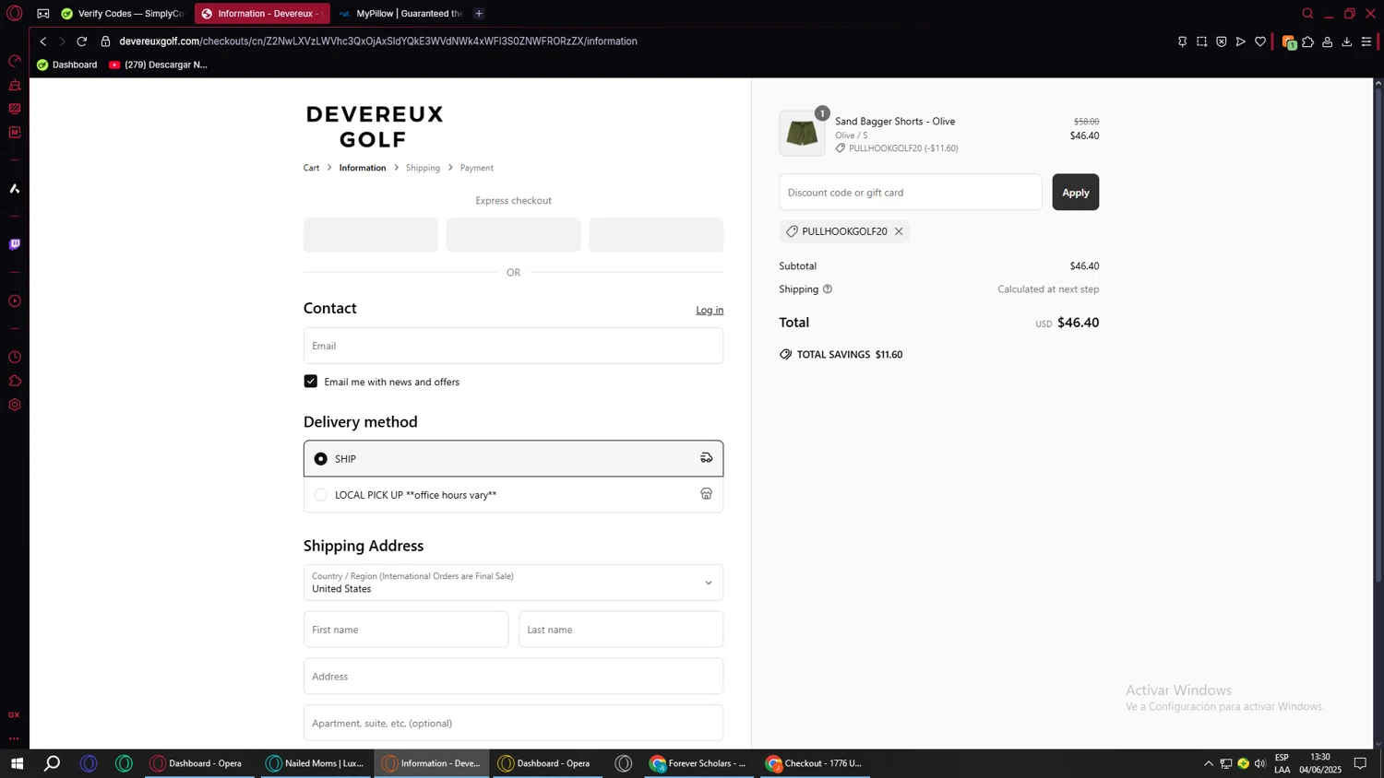Click the Devereux Golf logo
This screenshot has height=778, width=1384.
375,126
